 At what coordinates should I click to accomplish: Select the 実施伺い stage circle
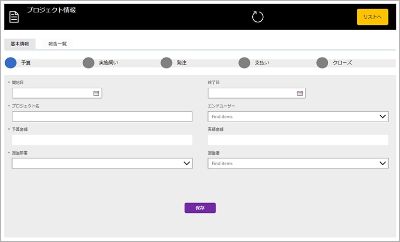88,63
